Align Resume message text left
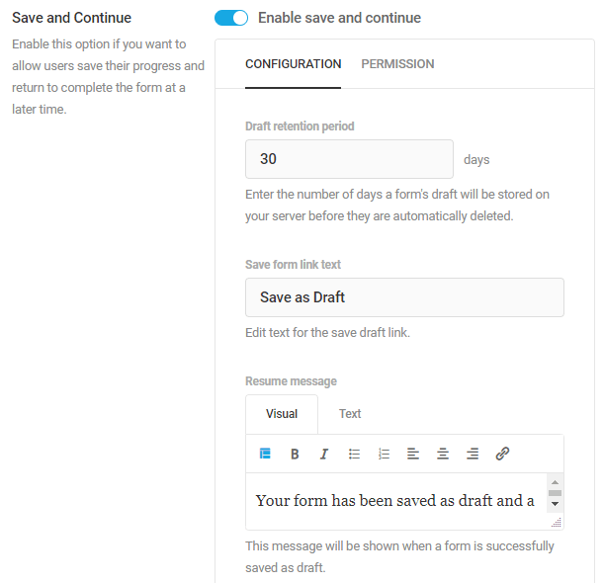 (413, 454)
